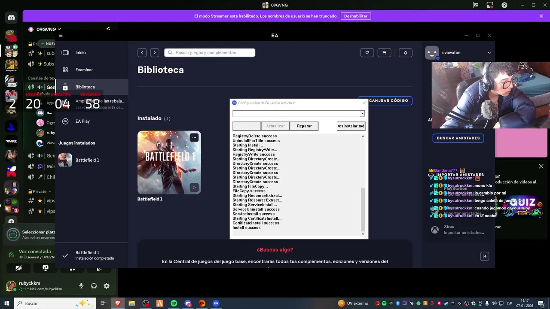Open system volume tray icon
Viewport: 550px width, 309px height.
click(x=494, y=303)
